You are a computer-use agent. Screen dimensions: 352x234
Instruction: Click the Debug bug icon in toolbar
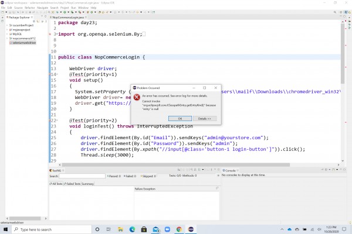point(57,12)
